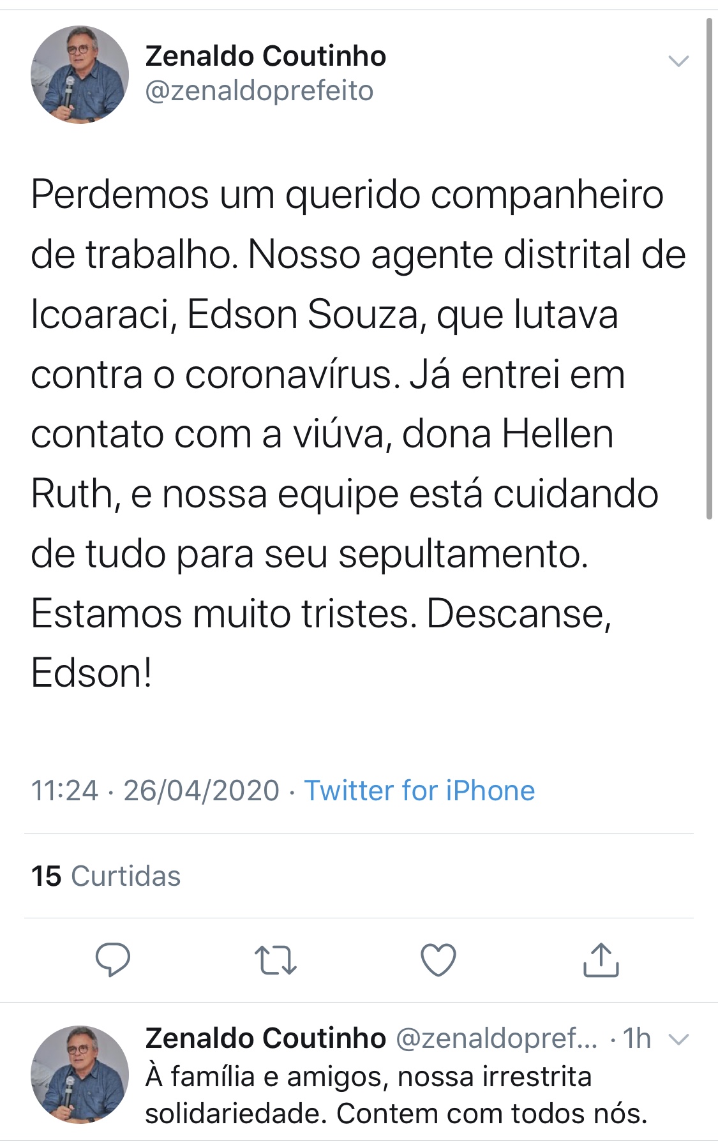
Task: Reply to the Edson Souza tweet
Action: tap(113, 959)
